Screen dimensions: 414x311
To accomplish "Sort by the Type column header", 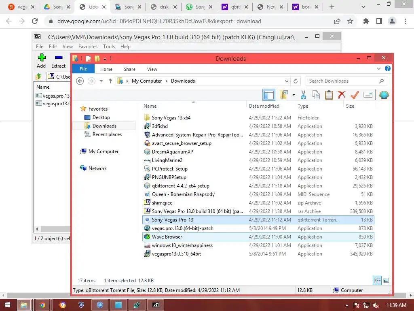I will pyautogui.click(x=303, y=106).
